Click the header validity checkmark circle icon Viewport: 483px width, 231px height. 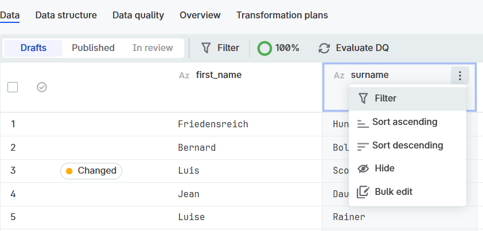(42, 88)
